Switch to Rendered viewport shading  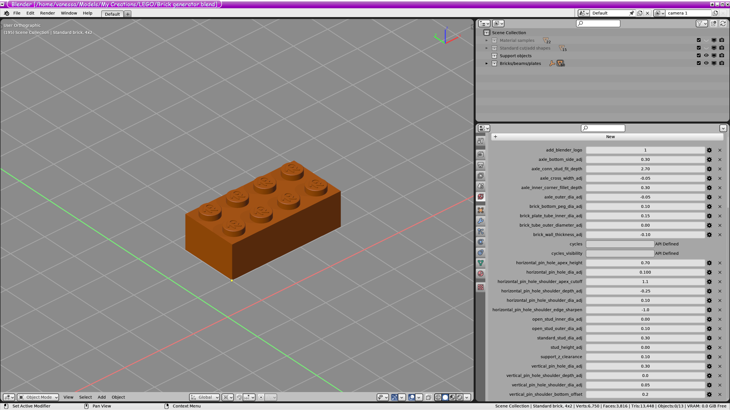point(460,397)
